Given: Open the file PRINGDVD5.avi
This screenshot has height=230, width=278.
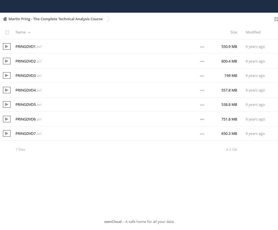Looking at the screenshot, I should [x=28, y=105].
